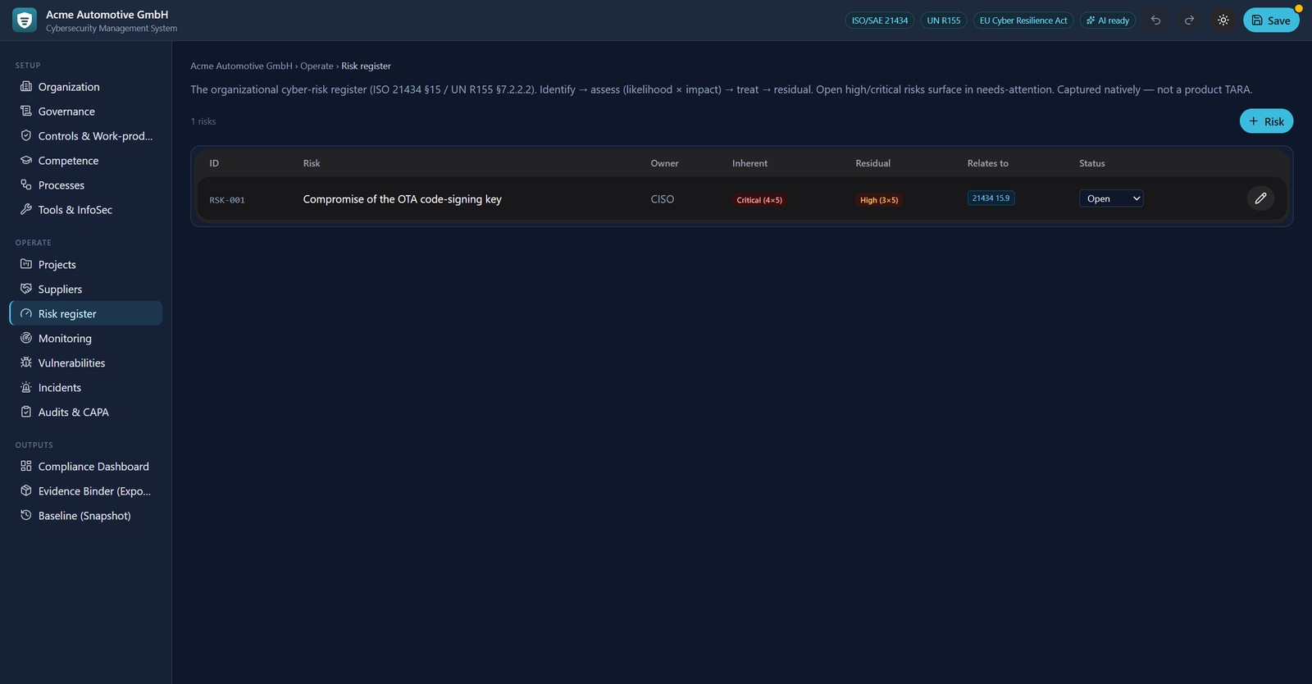Click the UN R155 badge
This screenshot has height=684, width=1312.
(944, 21)
